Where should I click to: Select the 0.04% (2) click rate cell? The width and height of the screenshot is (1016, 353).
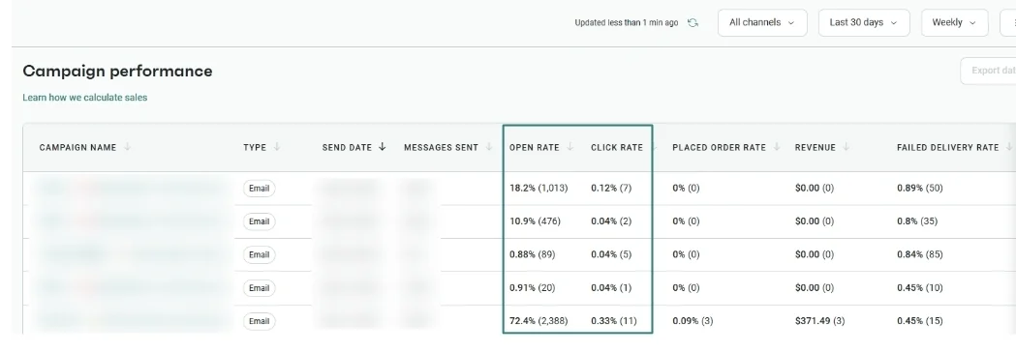[x=611, y=221]
